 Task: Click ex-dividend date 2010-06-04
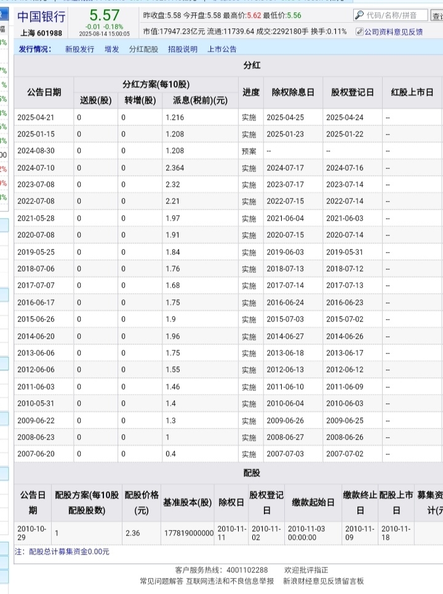click(x=285, y=403)
